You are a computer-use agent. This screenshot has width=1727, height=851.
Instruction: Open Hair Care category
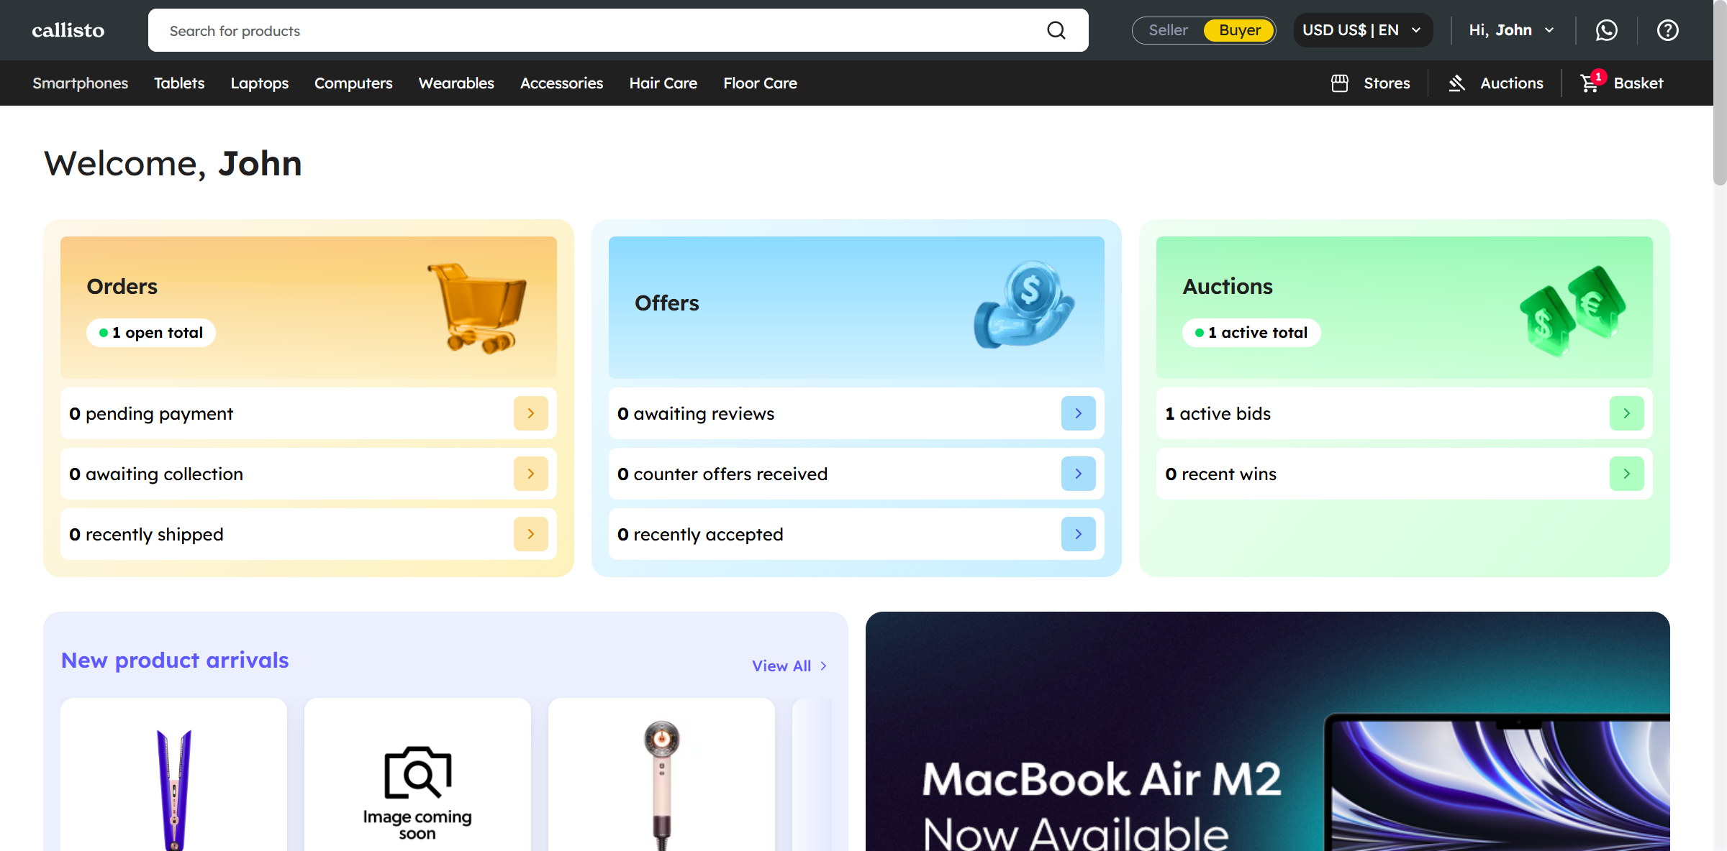pos(663,83)
